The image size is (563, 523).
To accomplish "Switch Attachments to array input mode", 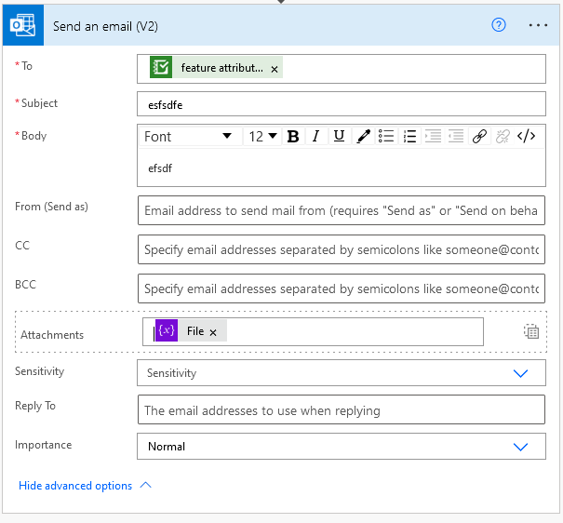I will pos(531,331).
